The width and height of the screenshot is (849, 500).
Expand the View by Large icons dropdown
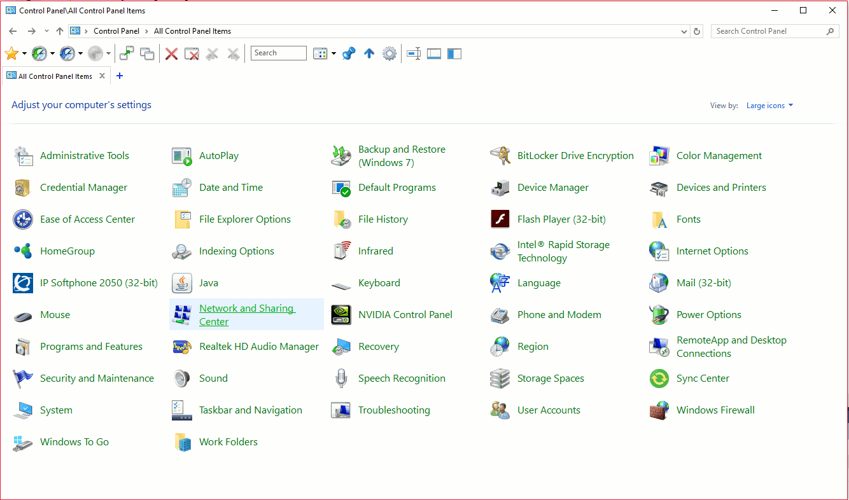[x=770, y=106]
